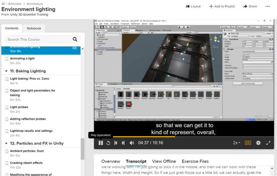Image resolution: width=277 pixels, height=176 pixels.
Task: Bookmark Adding reflection probes video
Action: click(7, 119)
